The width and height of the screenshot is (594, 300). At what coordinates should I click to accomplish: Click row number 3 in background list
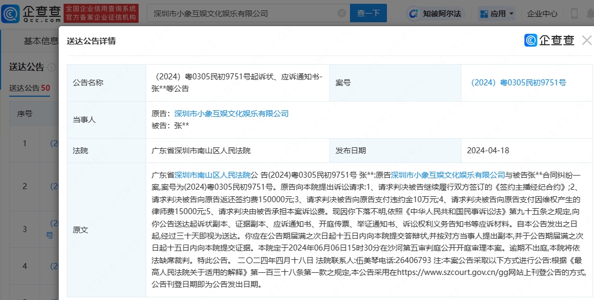24,229
